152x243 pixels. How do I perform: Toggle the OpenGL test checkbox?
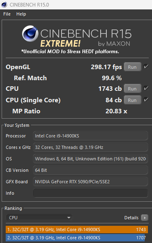coord(146,67)
